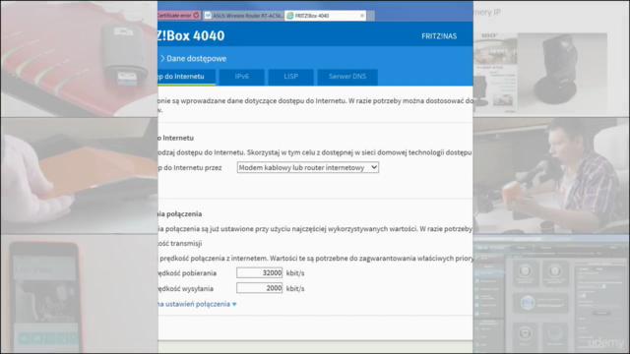
Task: Open the Serwer DNS tab
Action: click(x=347, y=77)
